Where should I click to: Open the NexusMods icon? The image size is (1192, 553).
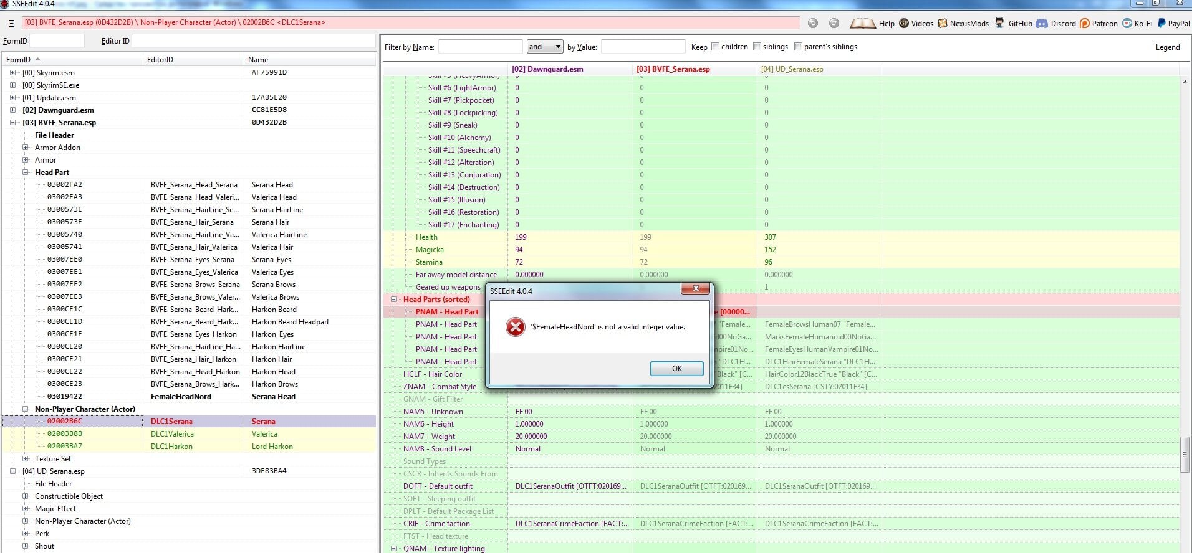943,23
